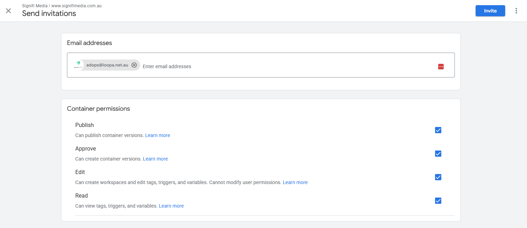
Task: Uncheck the Publish permission checkbox
Action: [438, 130]
